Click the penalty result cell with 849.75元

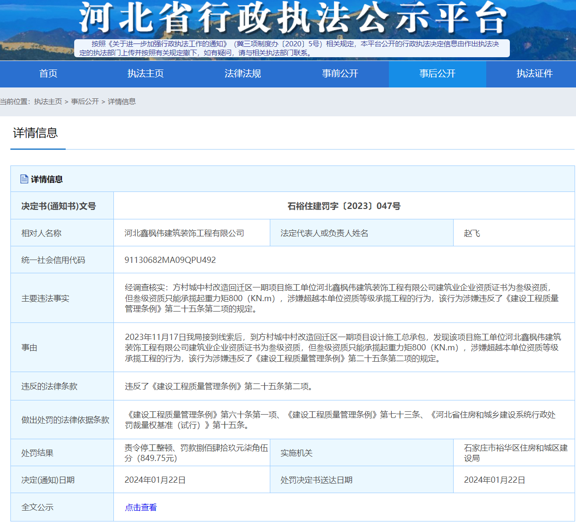196,453
